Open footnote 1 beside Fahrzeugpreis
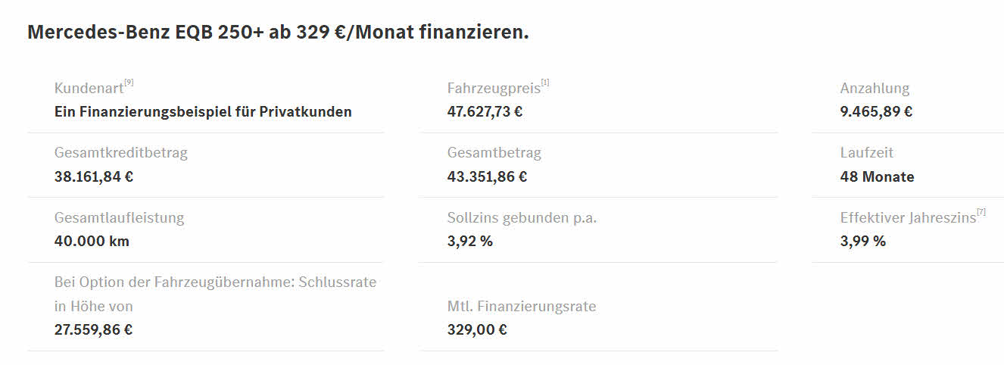Image resolution: width=1004 pixels, height=365 pixels. (545, 83)
